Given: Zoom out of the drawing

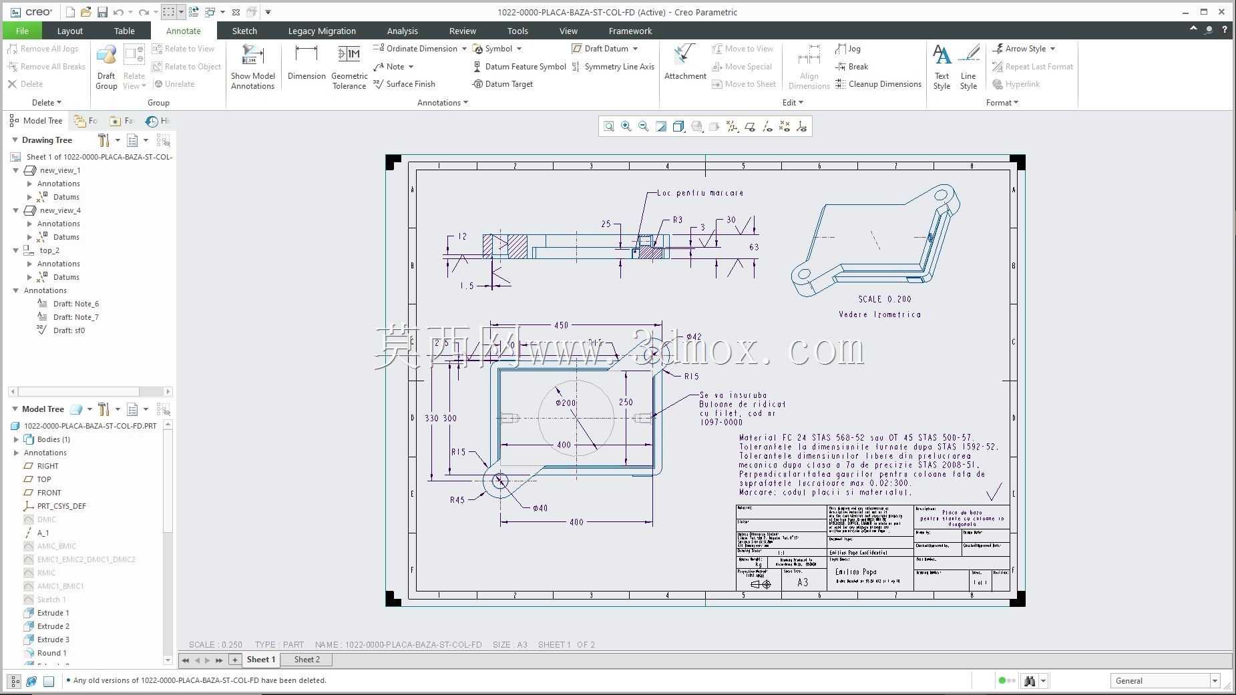Looking at the screenshot, I should [x=644, y=126].
